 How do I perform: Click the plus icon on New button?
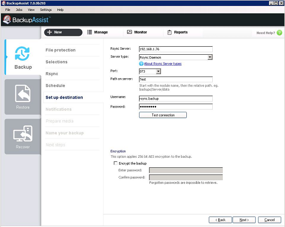pos(49,32)
